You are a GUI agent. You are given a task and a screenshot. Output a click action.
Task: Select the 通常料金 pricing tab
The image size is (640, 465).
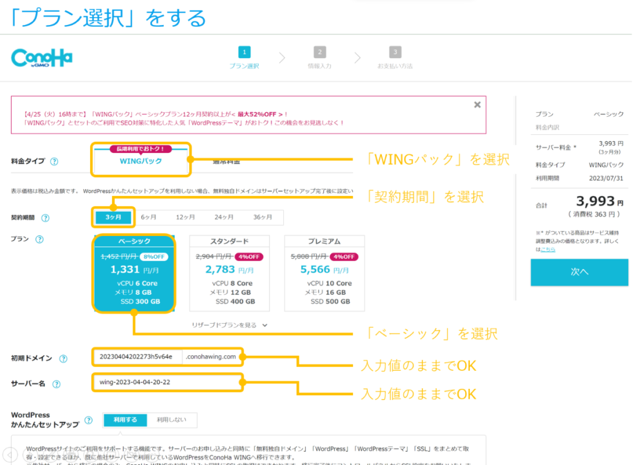pyautogui.click(x=226, y=162)
